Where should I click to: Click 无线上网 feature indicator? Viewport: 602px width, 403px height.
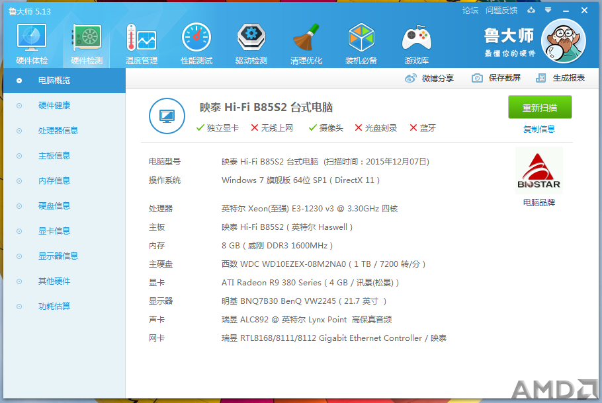(272, 128)
